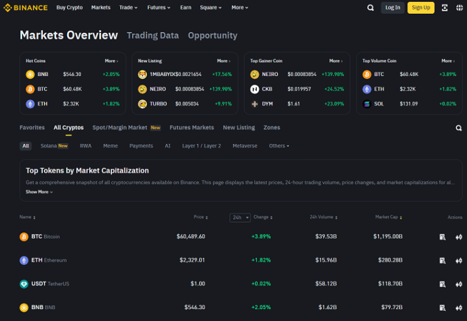
Task: Filter by Layer 1 / Layer 2
Action: coord(201,146)
